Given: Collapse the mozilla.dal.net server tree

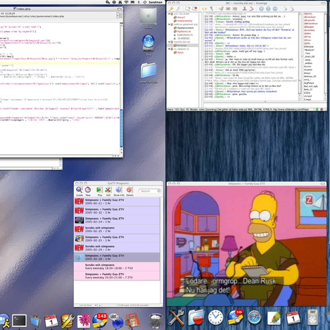Looking at the screenshot, I should point(169,42).
